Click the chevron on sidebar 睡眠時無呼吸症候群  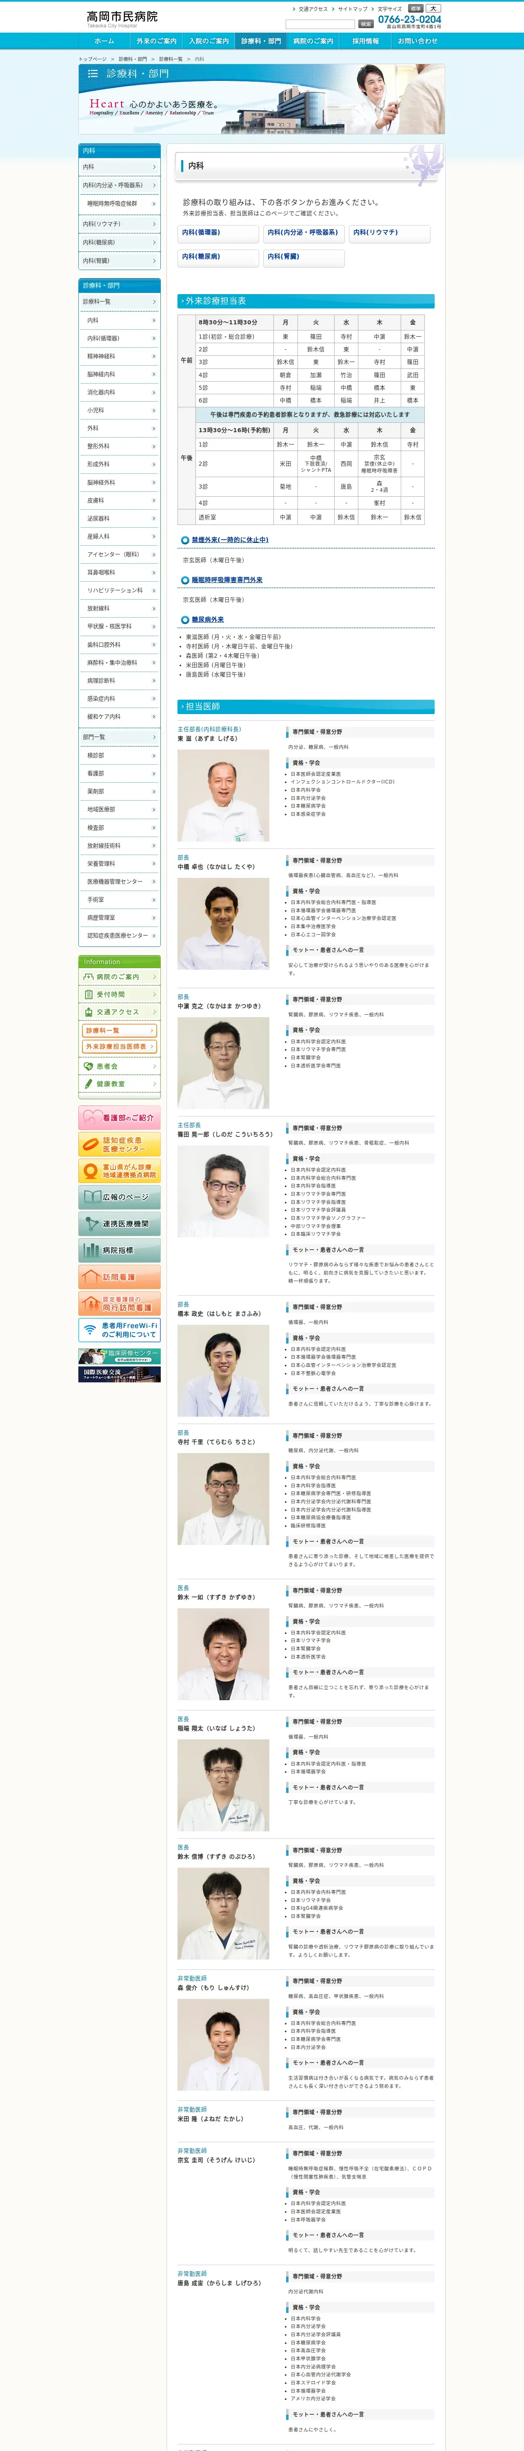(x=154, y=203)
